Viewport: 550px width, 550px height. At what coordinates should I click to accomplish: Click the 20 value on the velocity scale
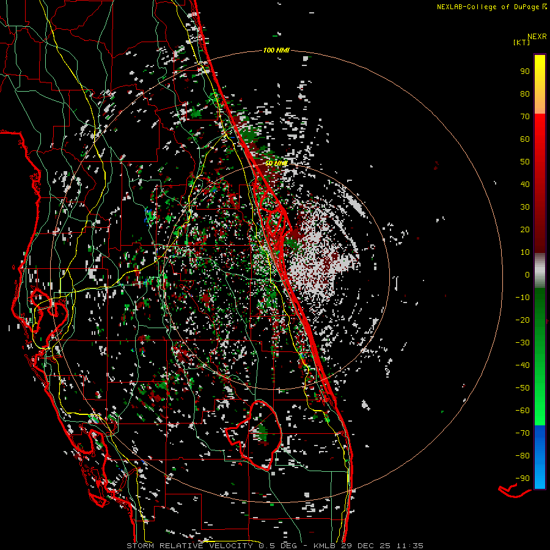(x=525, y=230)
